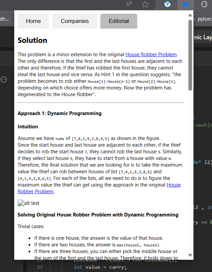Click 'int value = carry;' code line in editor
Image resolution: width=212 pixels, height=272 pixels.
click(100, 267)
